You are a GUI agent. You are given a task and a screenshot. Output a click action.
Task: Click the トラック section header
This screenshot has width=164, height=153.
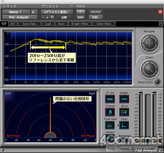click(10, 6)
